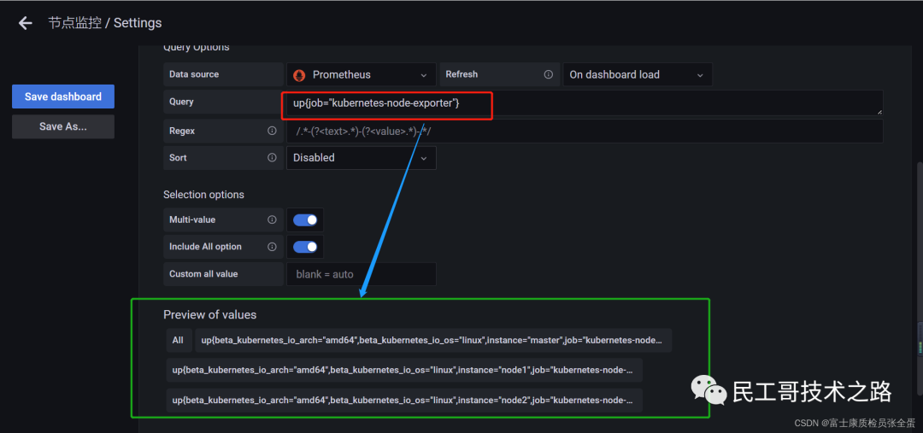923x433 pixels.
Task: Click the 节点监控 / Settings title
Action: [x=105, y=23]
